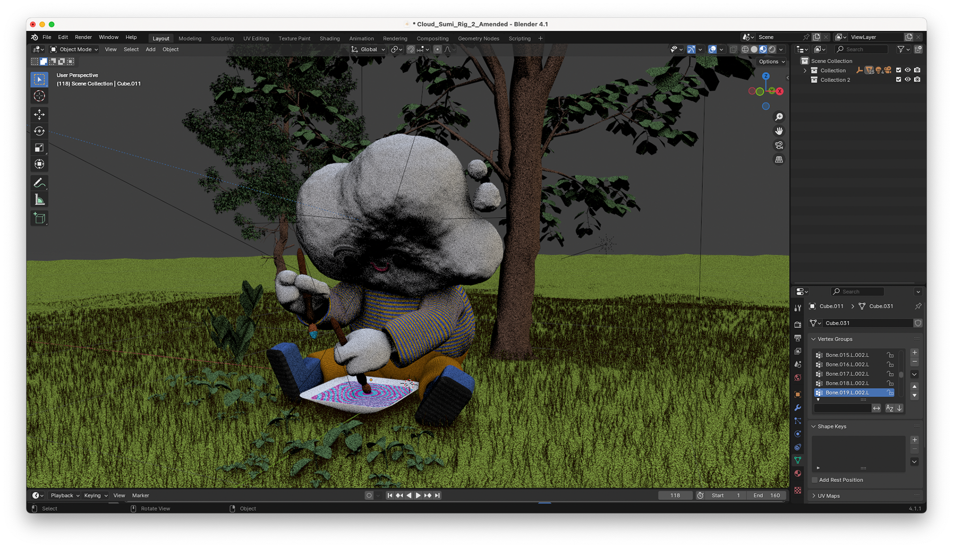The height and width of the screenshot is (548, 953).
Task: Remove the selected vertex group with minus
Action: click(x=914, y=362)
